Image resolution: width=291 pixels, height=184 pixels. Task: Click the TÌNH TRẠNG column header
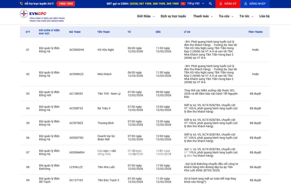[x=255, y=32]
